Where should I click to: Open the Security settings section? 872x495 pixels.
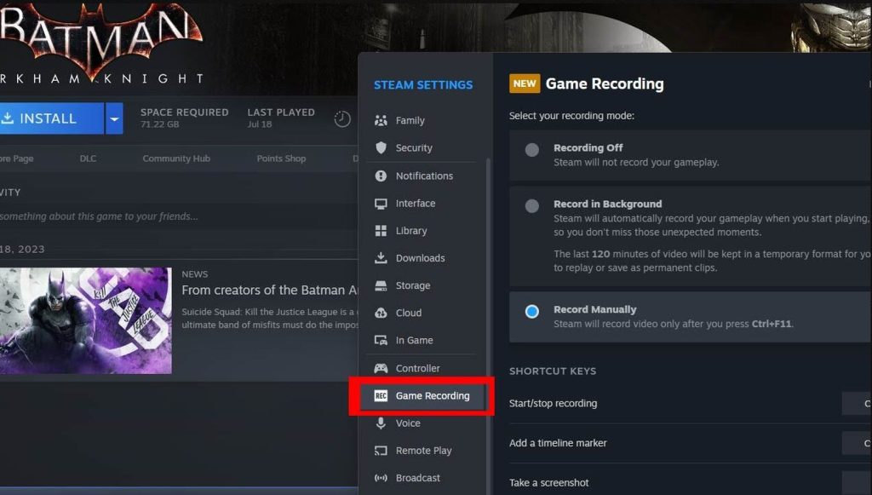421,147
